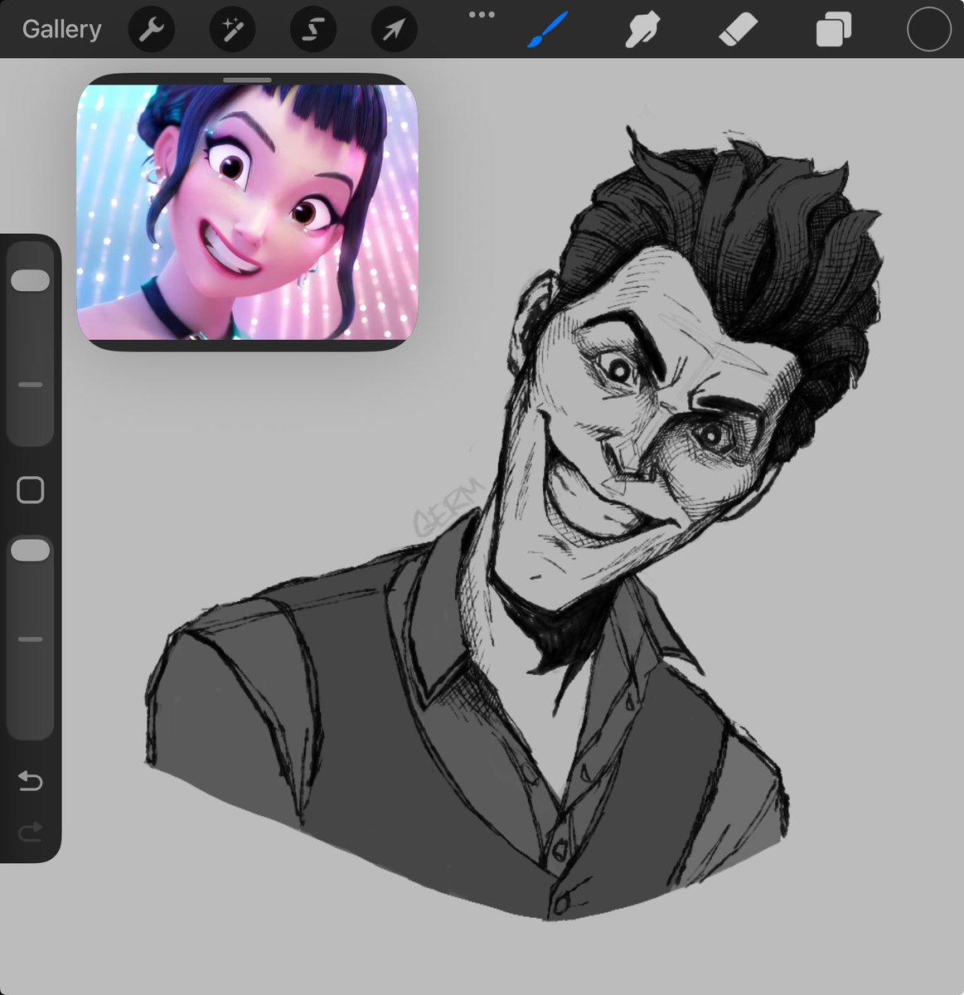This screenshot has height=995, width=964.
Task: Open the Gallery view
Action: (61, 30)
